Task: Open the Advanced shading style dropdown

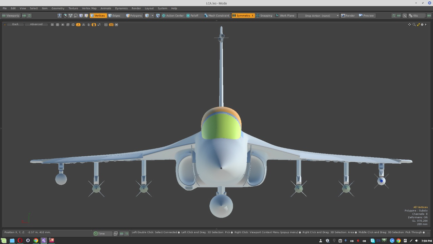Action: pos(36,24)
